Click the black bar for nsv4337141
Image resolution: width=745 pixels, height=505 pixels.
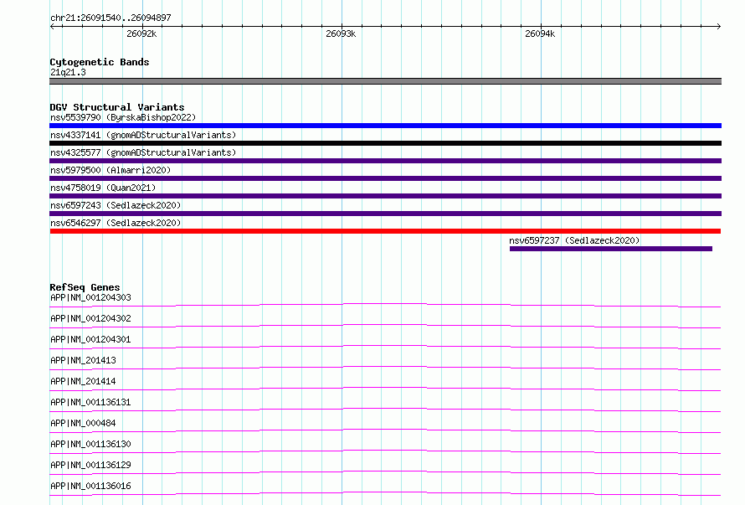385,143
